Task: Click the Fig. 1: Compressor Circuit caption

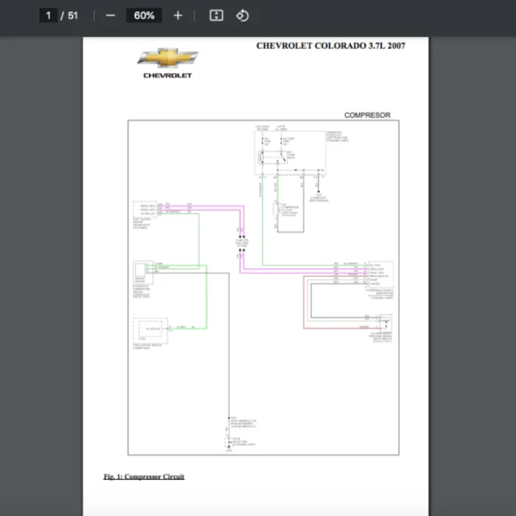Action: (144, 476)
